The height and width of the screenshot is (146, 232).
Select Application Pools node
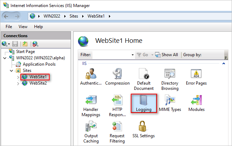click(x=39, y=64)
